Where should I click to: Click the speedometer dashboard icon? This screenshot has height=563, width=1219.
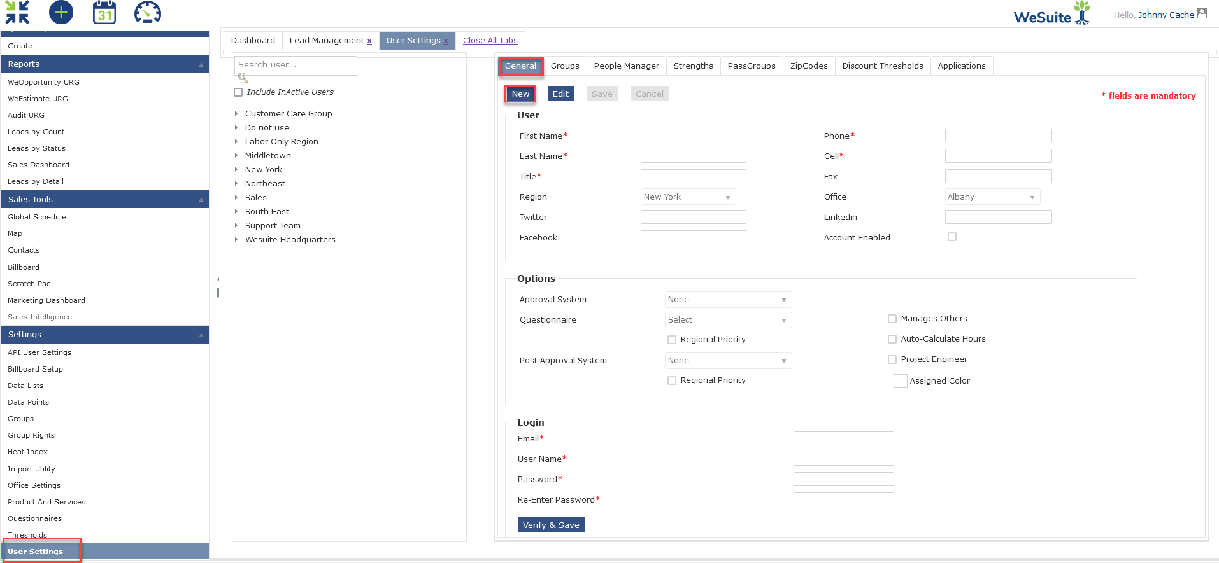coord(148,13)
